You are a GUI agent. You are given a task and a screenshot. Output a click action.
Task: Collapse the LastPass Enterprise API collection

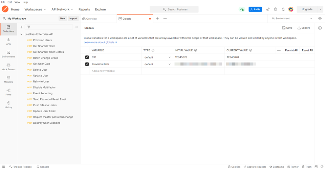[x=22, y=34]
